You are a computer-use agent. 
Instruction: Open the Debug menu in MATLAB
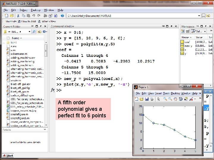coord(23,10)
